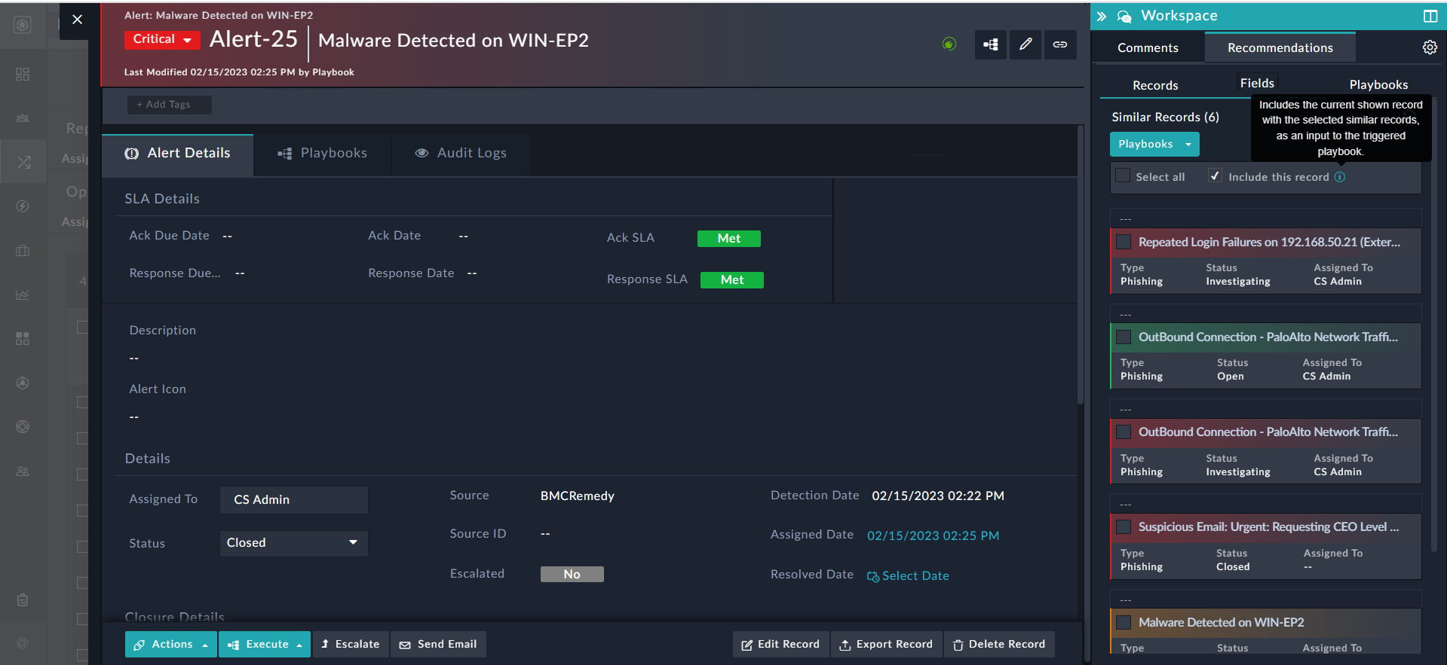Select the Suspicious Email record checkbox
The width and height of the screenshot is (1447, 665).
point(1124,526)
